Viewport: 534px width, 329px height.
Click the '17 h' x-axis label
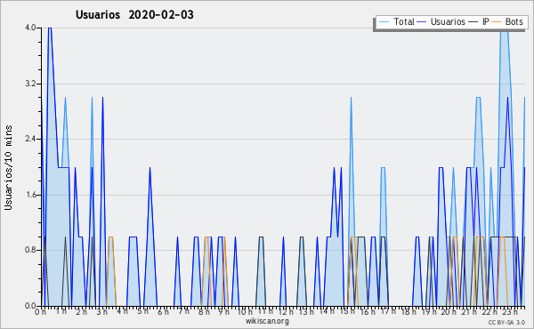click(388, 311)
